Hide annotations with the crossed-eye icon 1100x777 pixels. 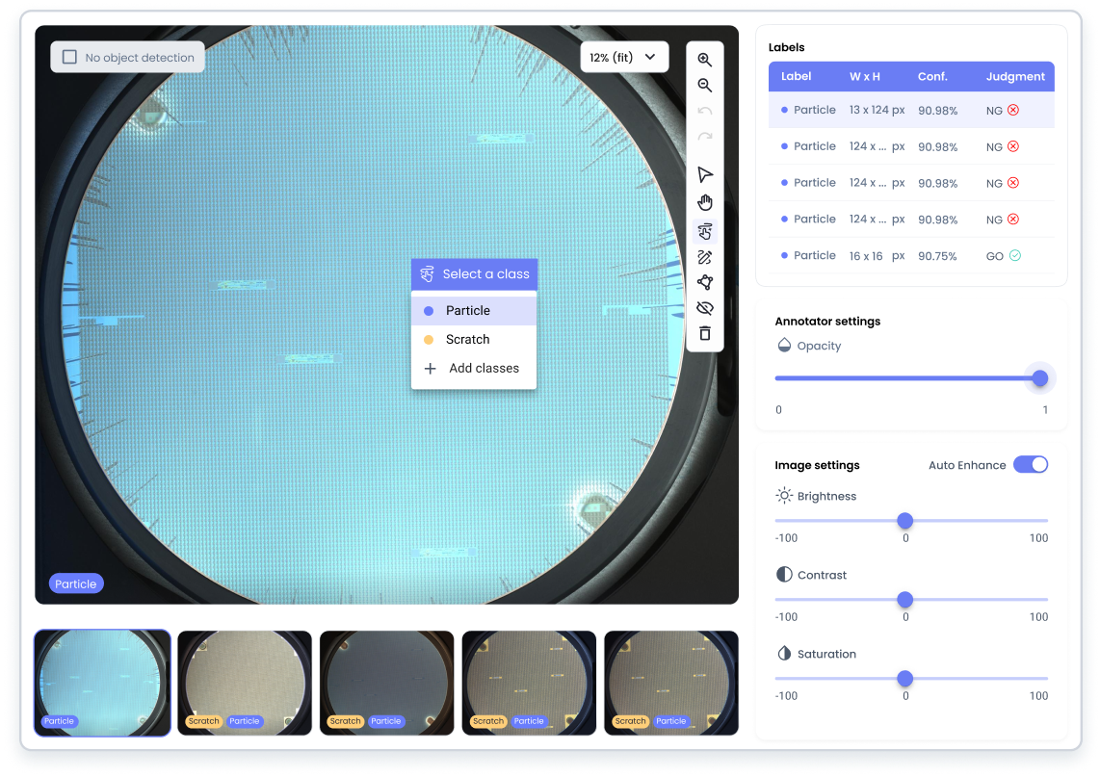tap(705, 308)
